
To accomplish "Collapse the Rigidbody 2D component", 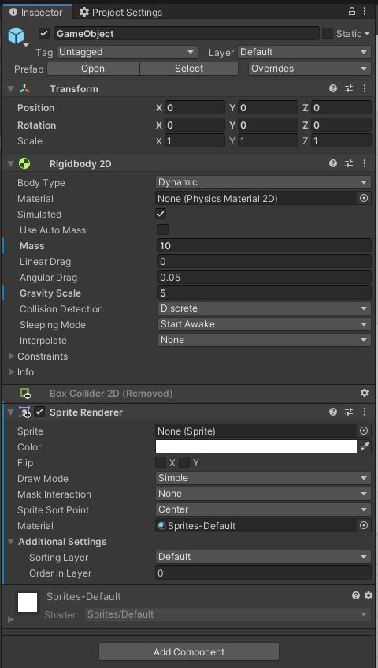I will tap(11, 163).
